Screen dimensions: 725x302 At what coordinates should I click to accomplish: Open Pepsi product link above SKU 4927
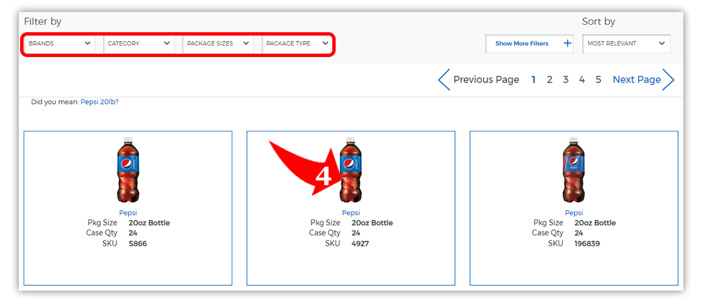point(351,213)
